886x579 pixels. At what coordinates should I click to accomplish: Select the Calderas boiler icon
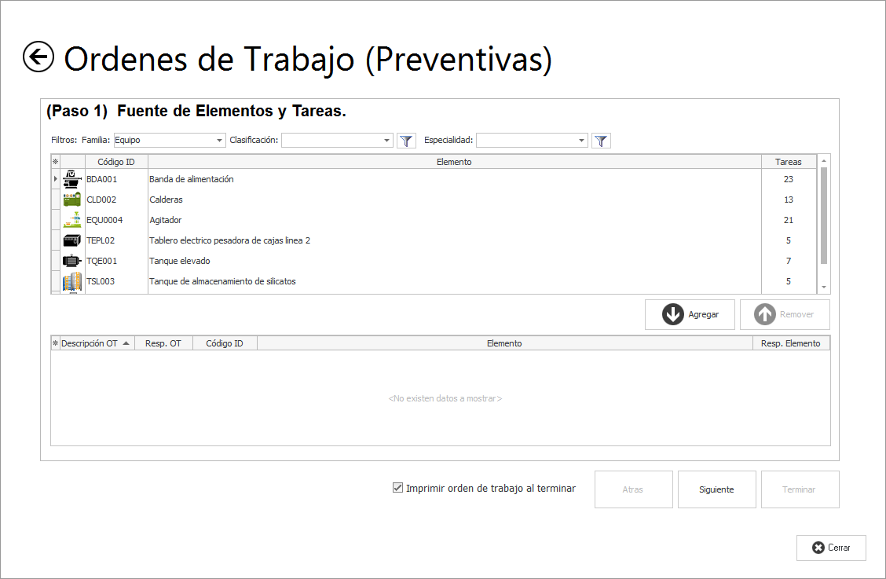click(x=72, y=200)
